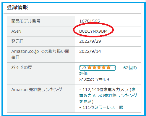Viewport: 146px width, 116px height.
Task: Click the おすすめ度 row label
Action: pos(22,67)
